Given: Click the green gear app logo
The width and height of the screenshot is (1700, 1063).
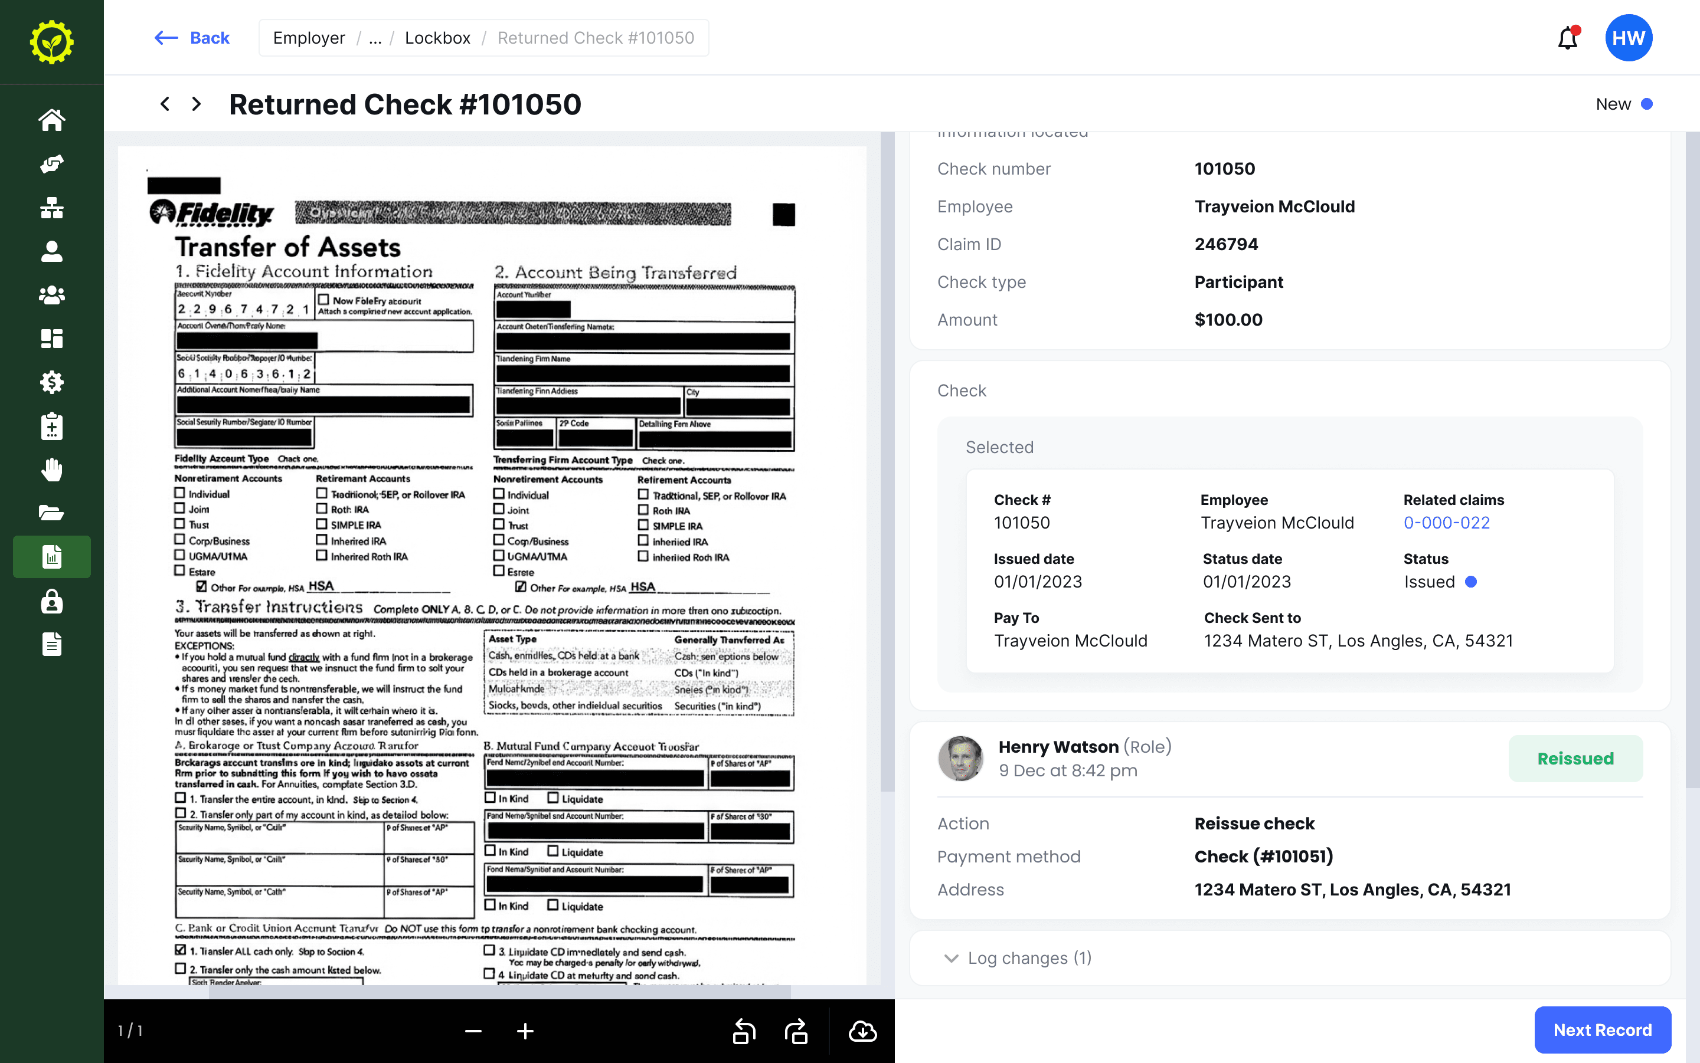Looking at the screenshot, I should 51,42.
